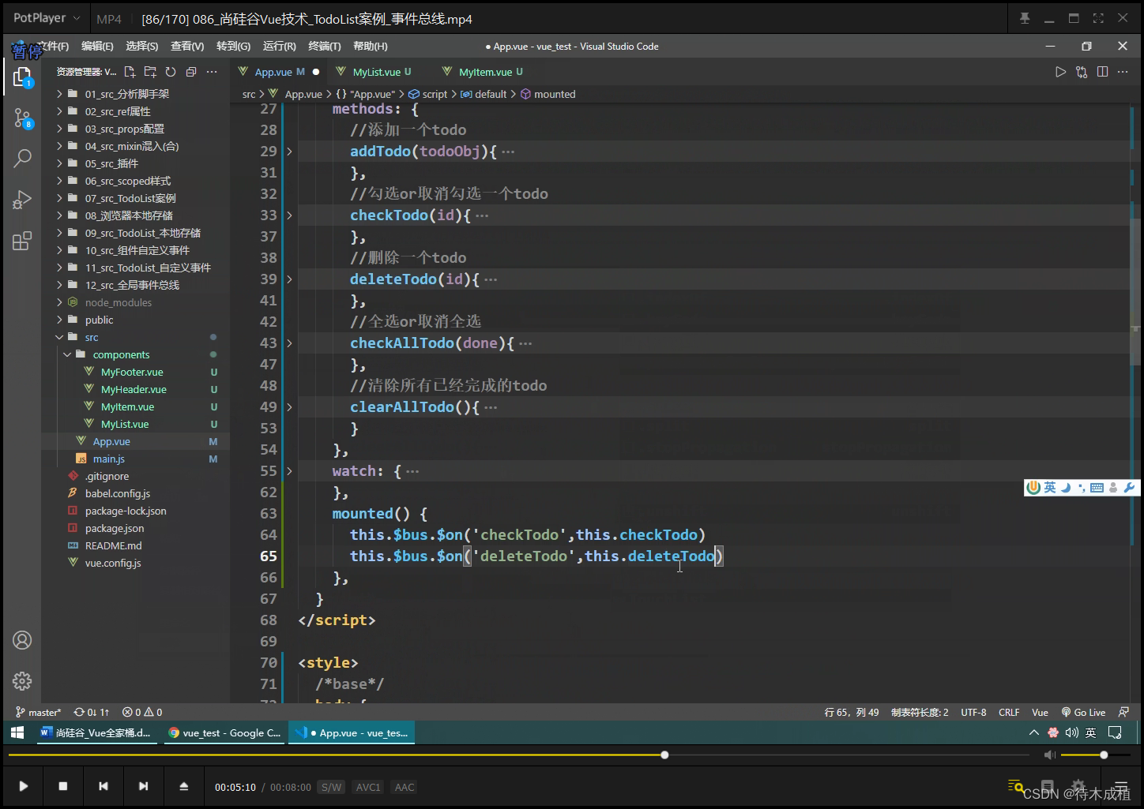Click the volume icon in system tray

1071,732
